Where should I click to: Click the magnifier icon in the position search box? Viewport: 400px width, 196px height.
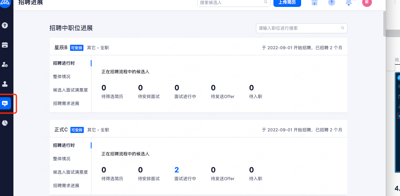(x=343, y=28)
